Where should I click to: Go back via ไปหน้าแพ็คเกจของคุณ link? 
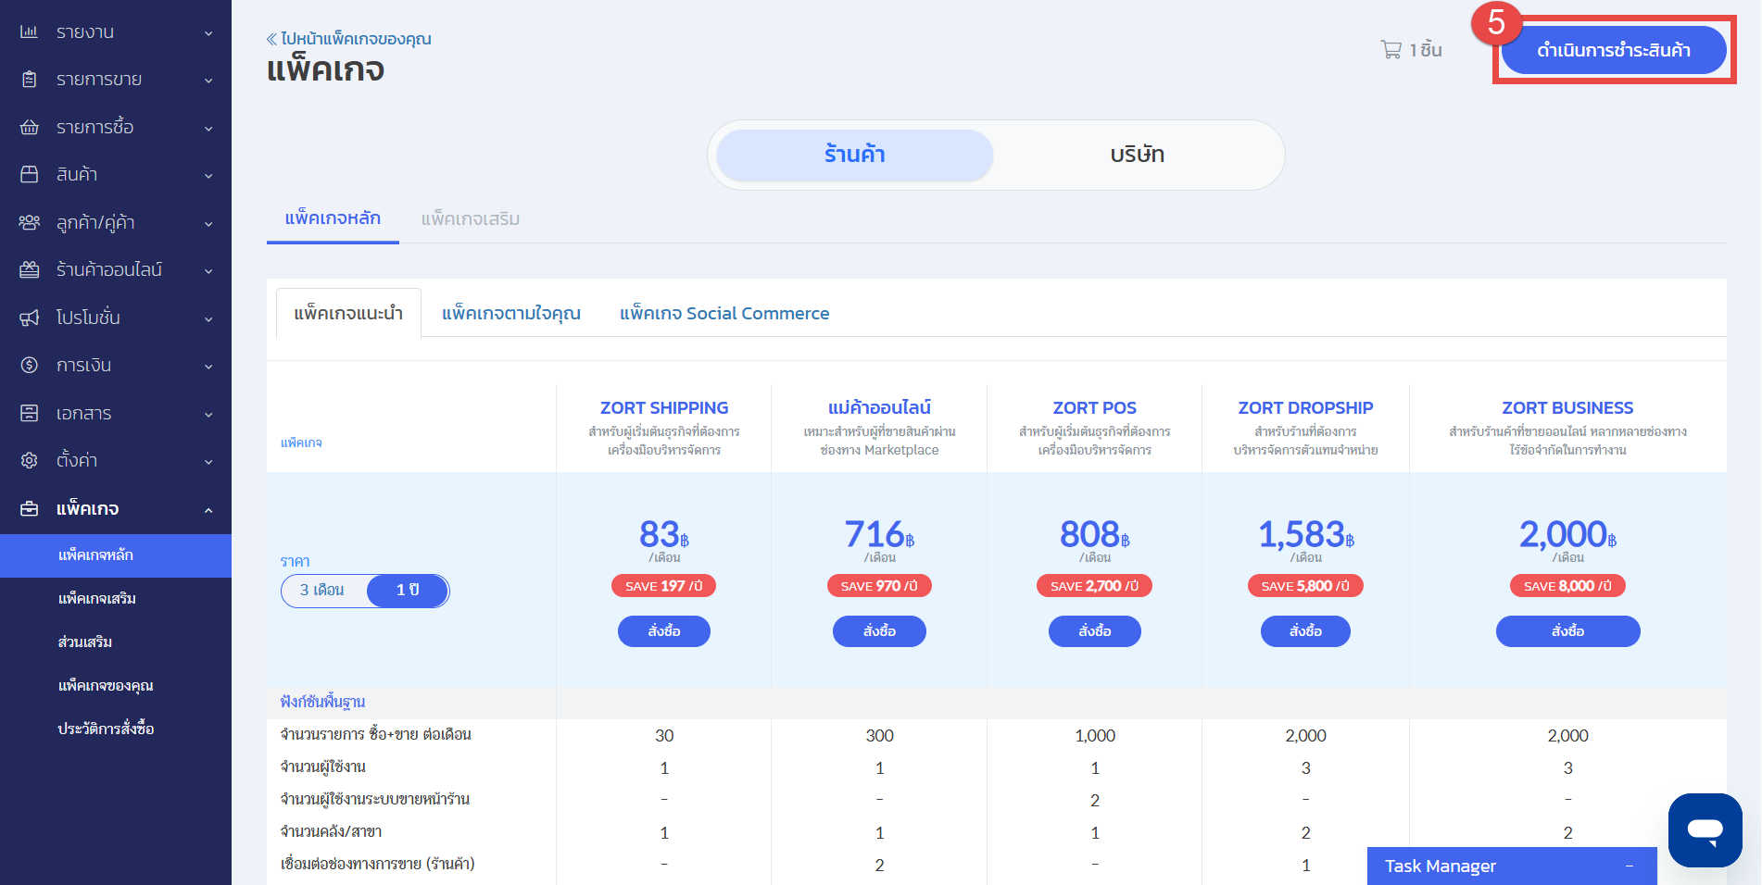coord(349,39)
